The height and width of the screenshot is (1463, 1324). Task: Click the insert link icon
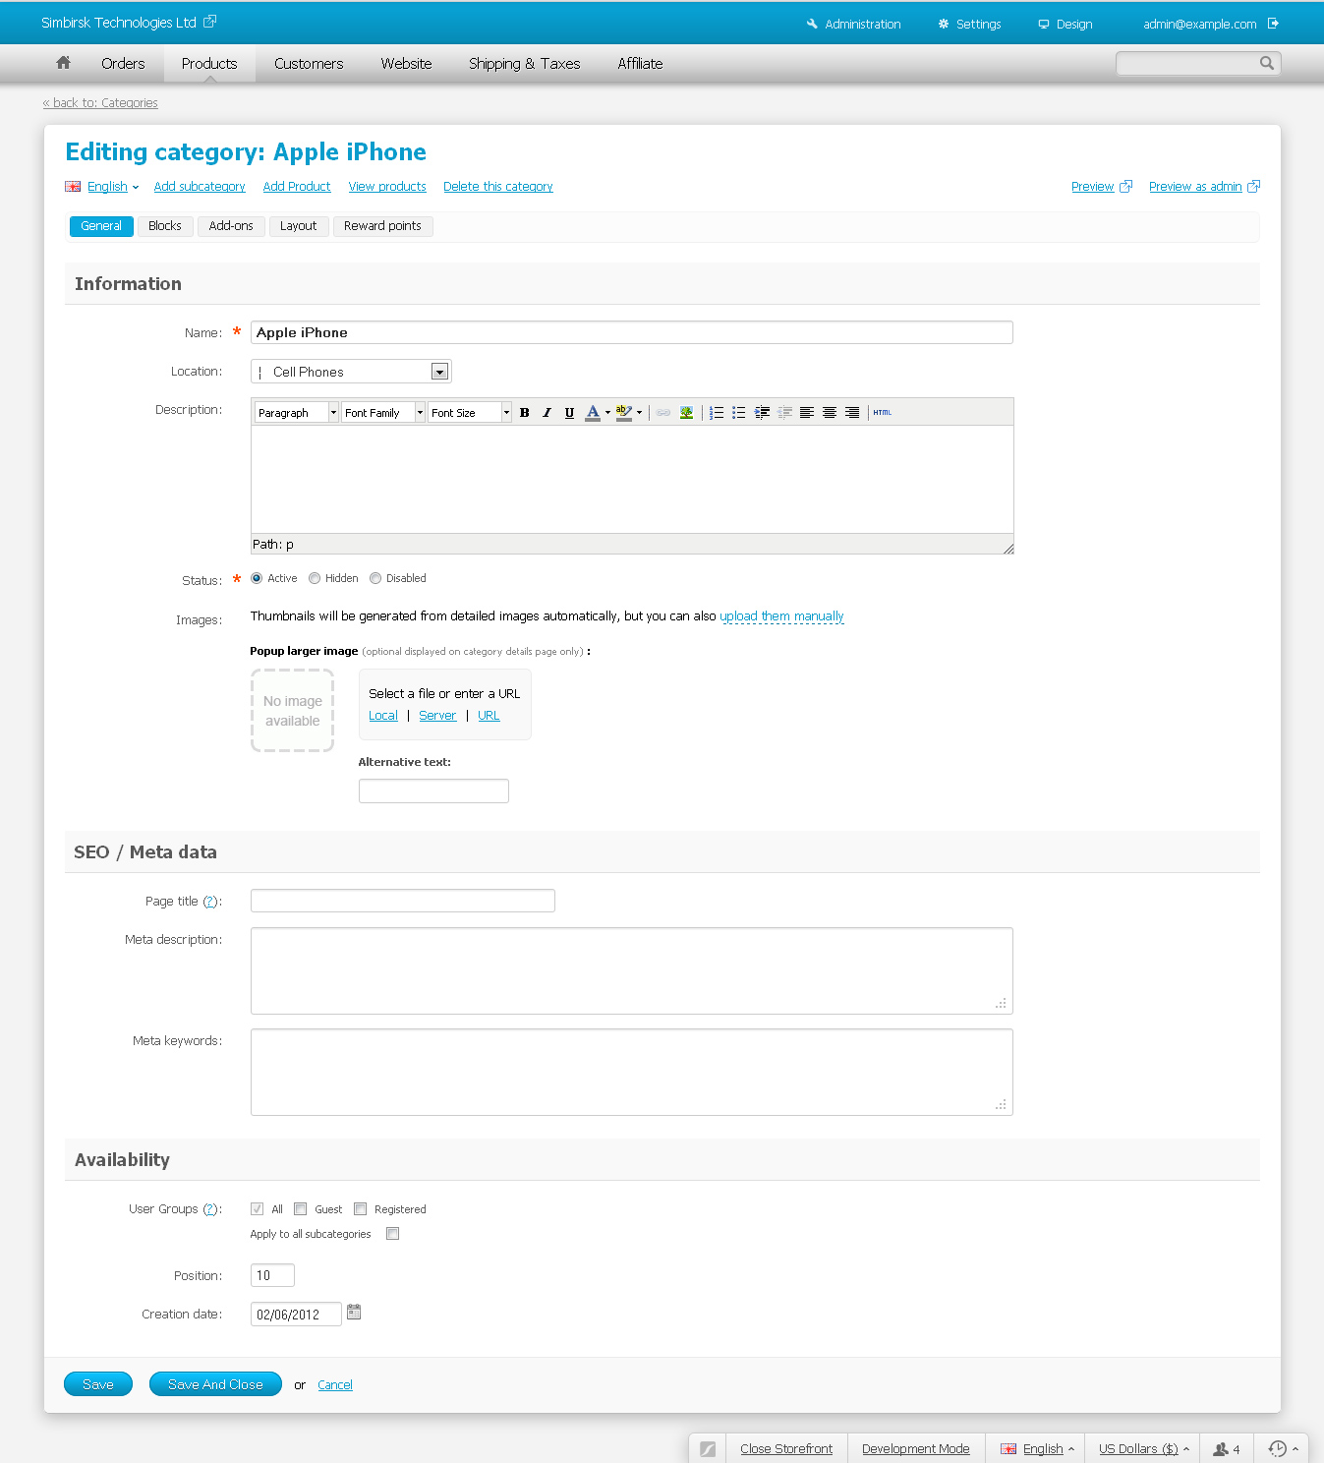[x=663, y=413]
